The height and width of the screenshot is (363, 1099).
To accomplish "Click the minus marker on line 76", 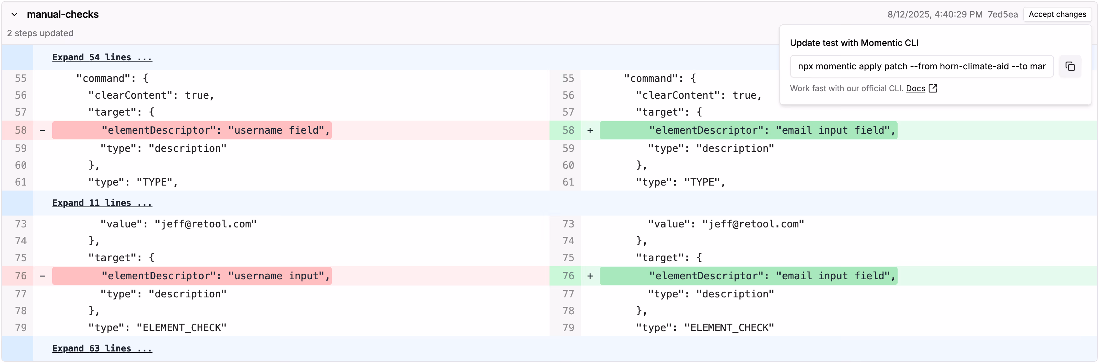I will point(42,276).
